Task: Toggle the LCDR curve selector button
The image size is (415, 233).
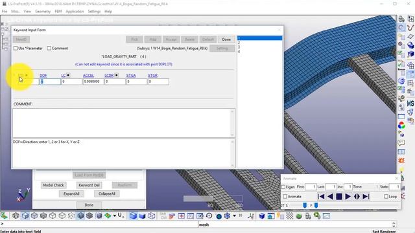Action: [x=117, y=75]
